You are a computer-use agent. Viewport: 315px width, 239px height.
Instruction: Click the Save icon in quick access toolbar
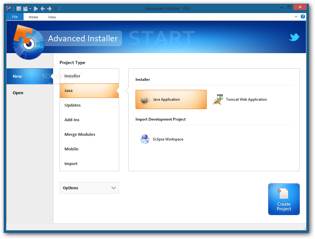click(19, 9)
